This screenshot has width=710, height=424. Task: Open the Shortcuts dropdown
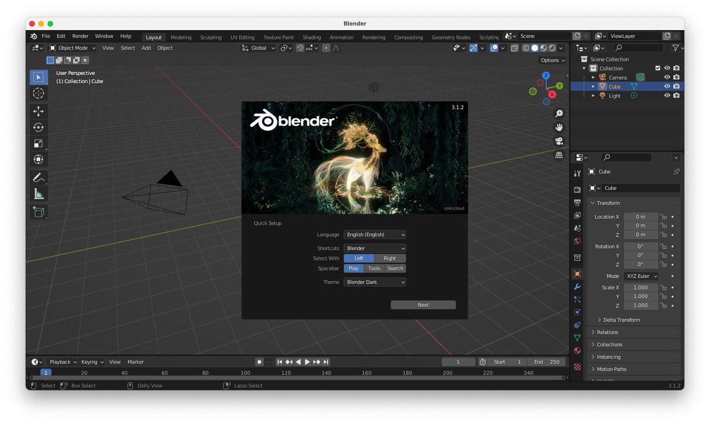[375, 248]
